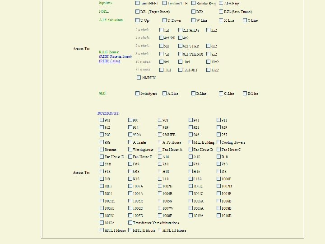Enable the Fan House C checkbox
325x244 pixels.
pos(218,149)
